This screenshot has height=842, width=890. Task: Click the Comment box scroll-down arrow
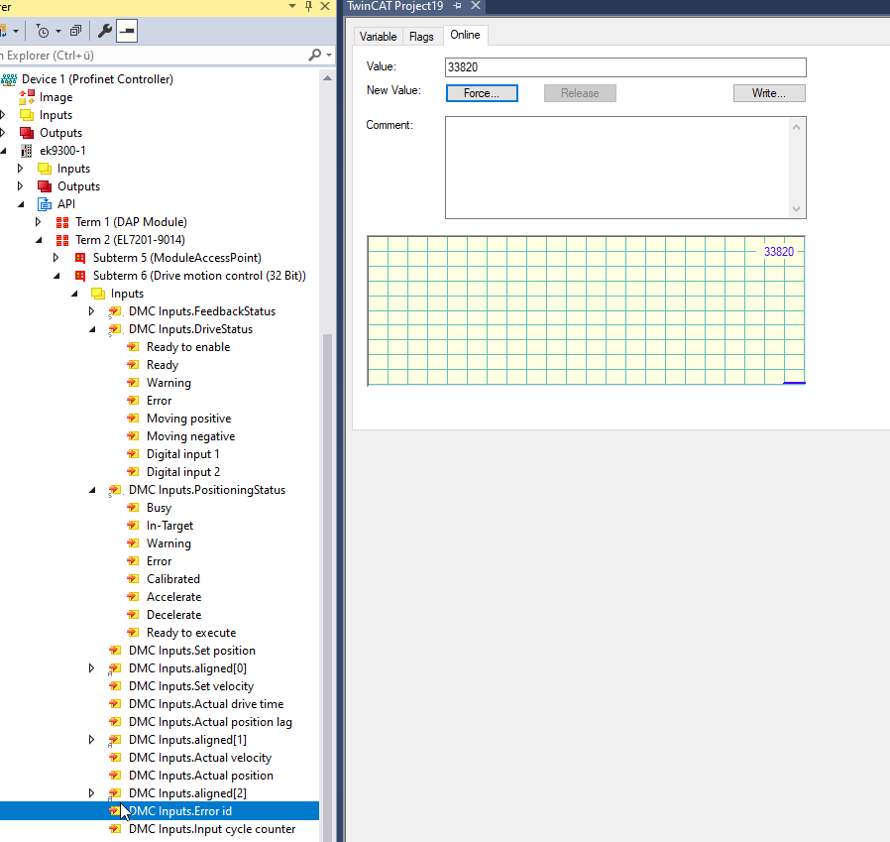(797, 209)
